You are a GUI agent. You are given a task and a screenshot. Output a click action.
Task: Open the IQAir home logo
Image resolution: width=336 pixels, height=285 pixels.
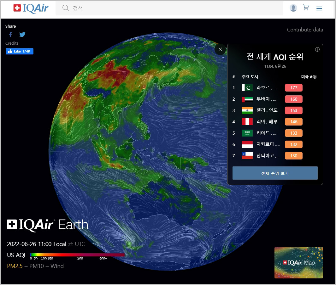click(x=31, y=8)
